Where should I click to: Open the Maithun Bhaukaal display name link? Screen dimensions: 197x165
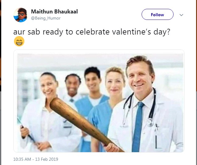[54, 12]
